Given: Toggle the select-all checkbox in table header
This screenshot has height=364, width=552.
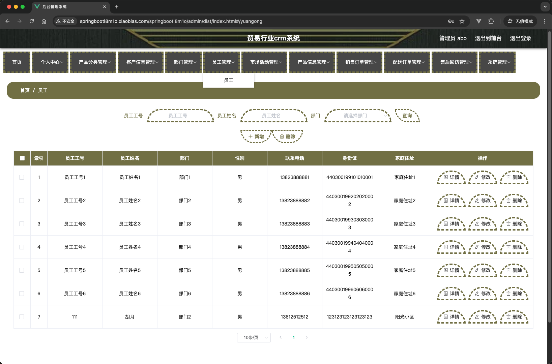Looking at the screenshot, I should tap(22, 158).
